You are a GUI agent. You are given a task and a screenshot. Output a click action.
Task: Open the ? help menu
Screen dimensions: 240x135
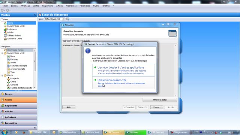113,6
